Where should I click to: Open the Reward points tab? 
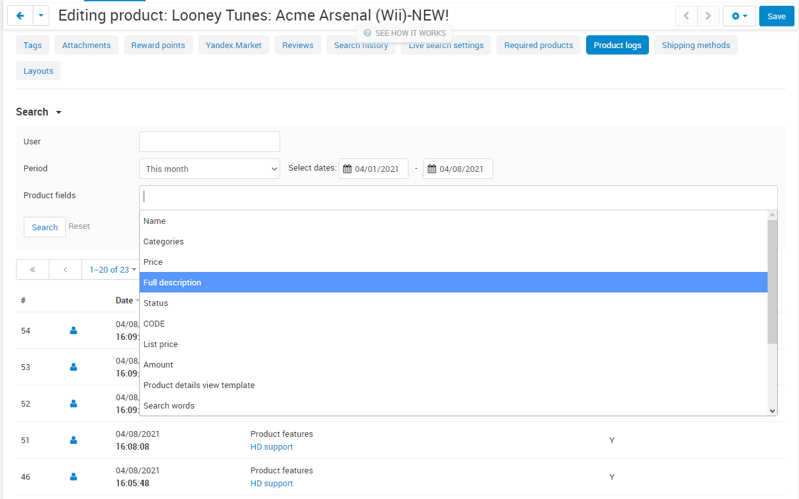pos(158,45)
